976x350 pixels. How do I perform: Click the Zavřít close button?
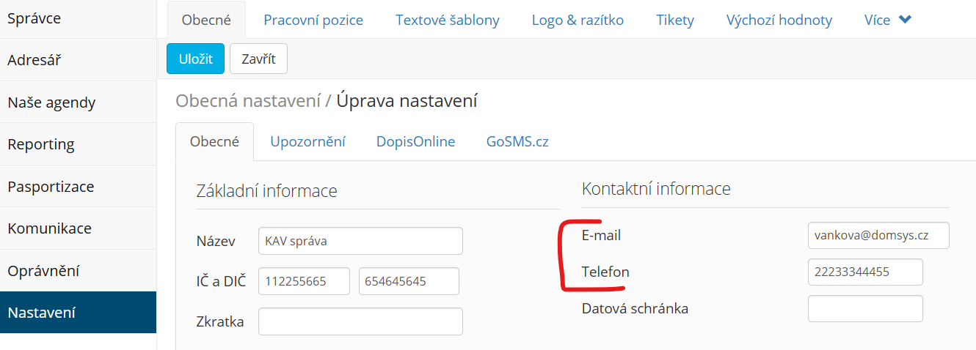(x=258, y=59)
